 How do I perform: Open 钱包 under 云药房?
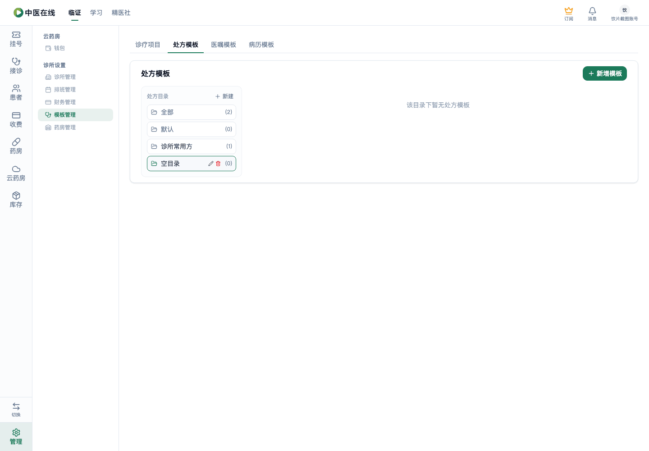(x=75, y=48)
